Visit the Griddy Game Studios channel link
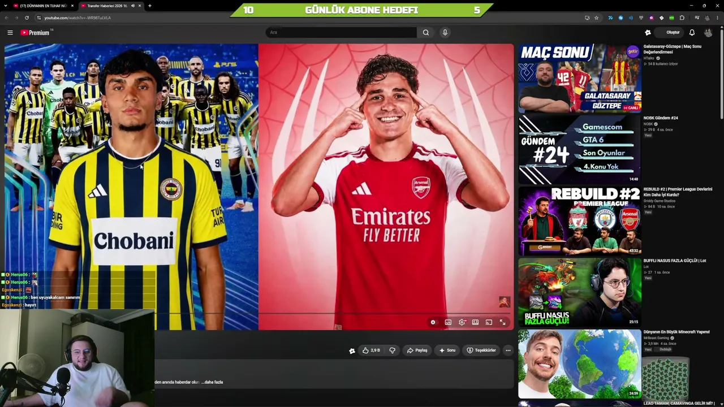Image resolution: width=724 pixels, height=407 pixels. [x=660, y=201]
